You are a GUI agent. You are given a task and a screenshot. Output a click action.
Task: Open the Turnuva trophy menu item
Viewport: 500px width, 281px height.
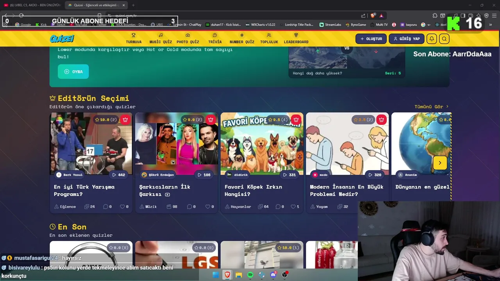point(134,39)
